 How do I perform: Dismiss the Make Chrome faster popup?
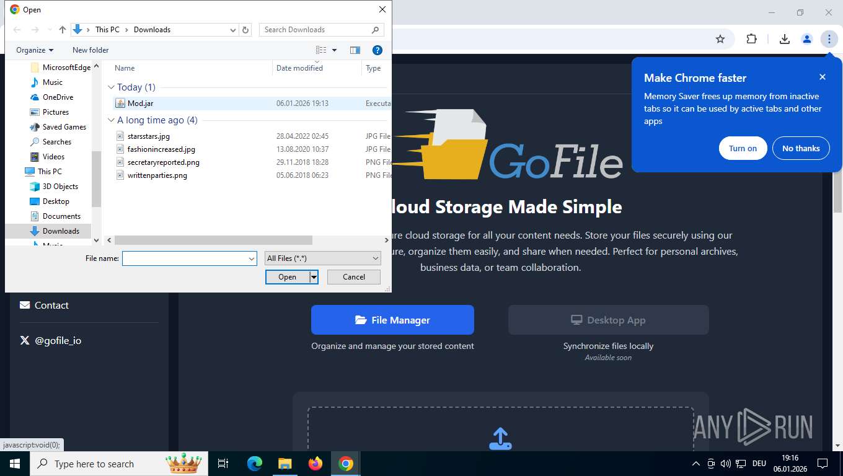coord(823,77)
